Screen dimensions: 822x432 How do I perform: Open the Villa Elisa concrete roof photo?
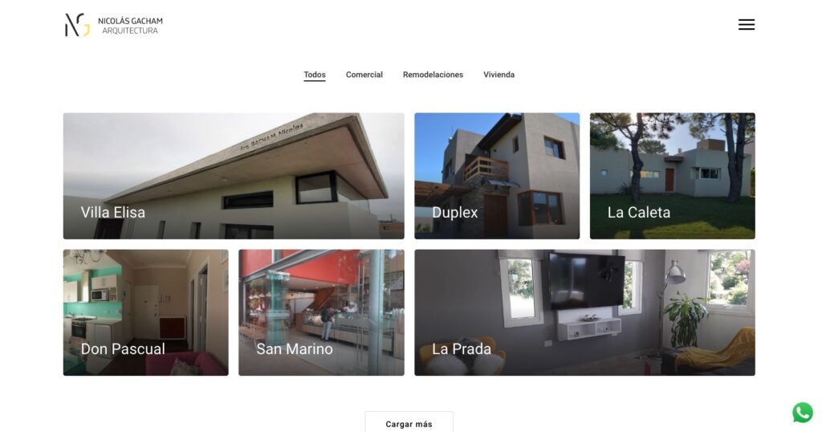[234, 176]
